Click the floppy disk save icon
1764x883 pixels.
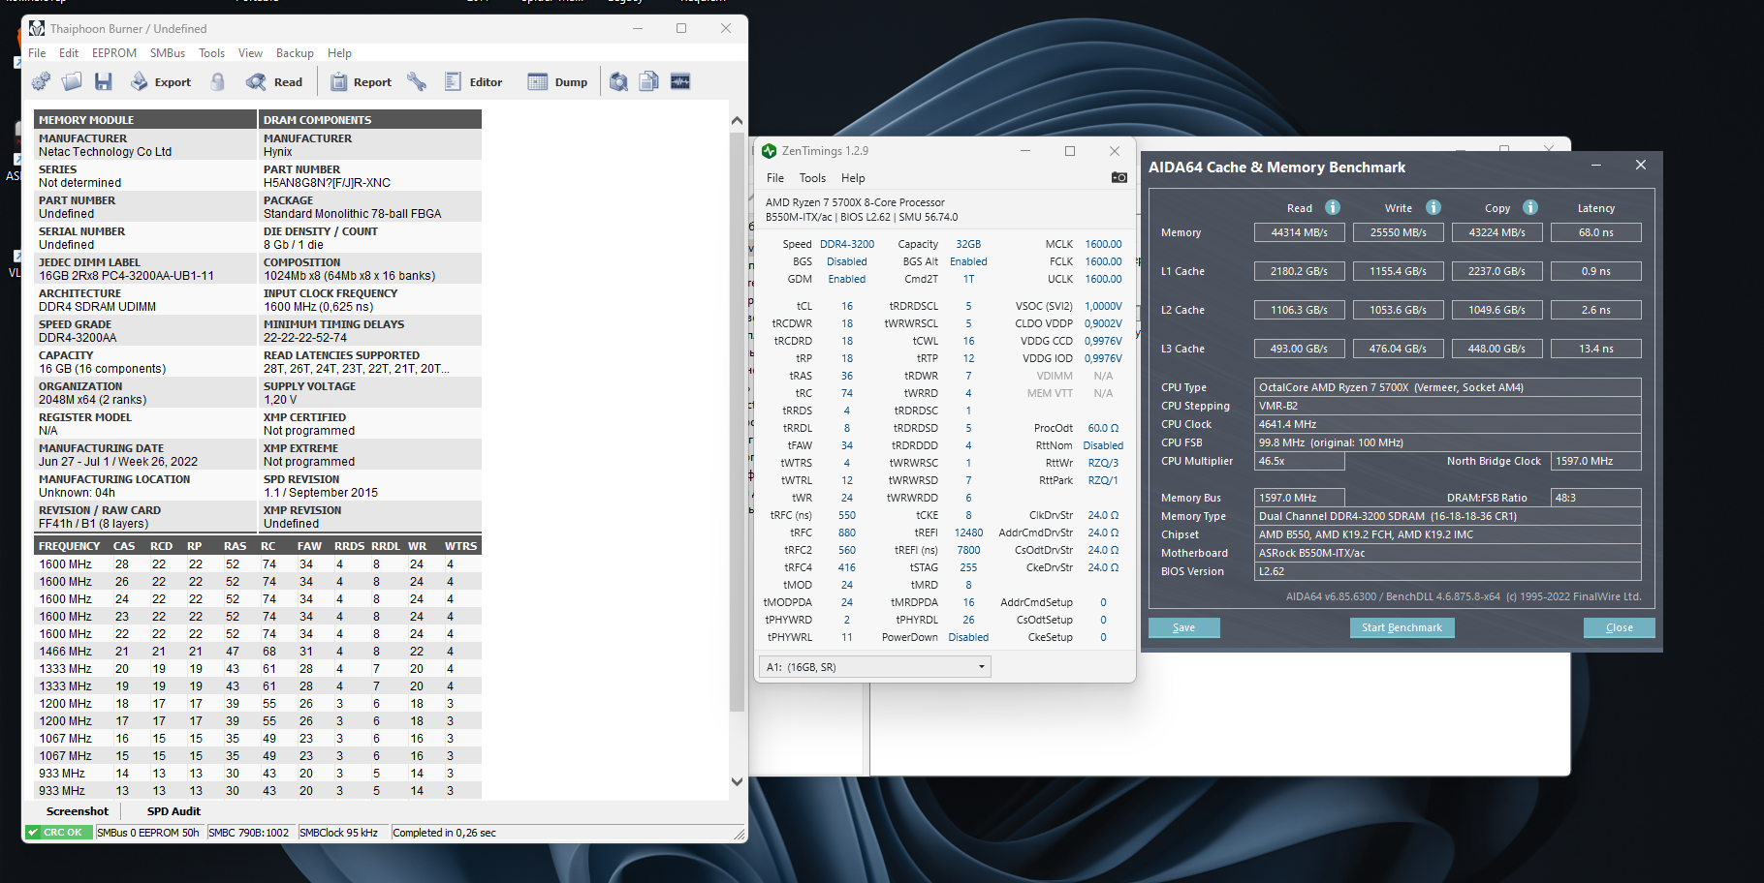tap(104, 82)
